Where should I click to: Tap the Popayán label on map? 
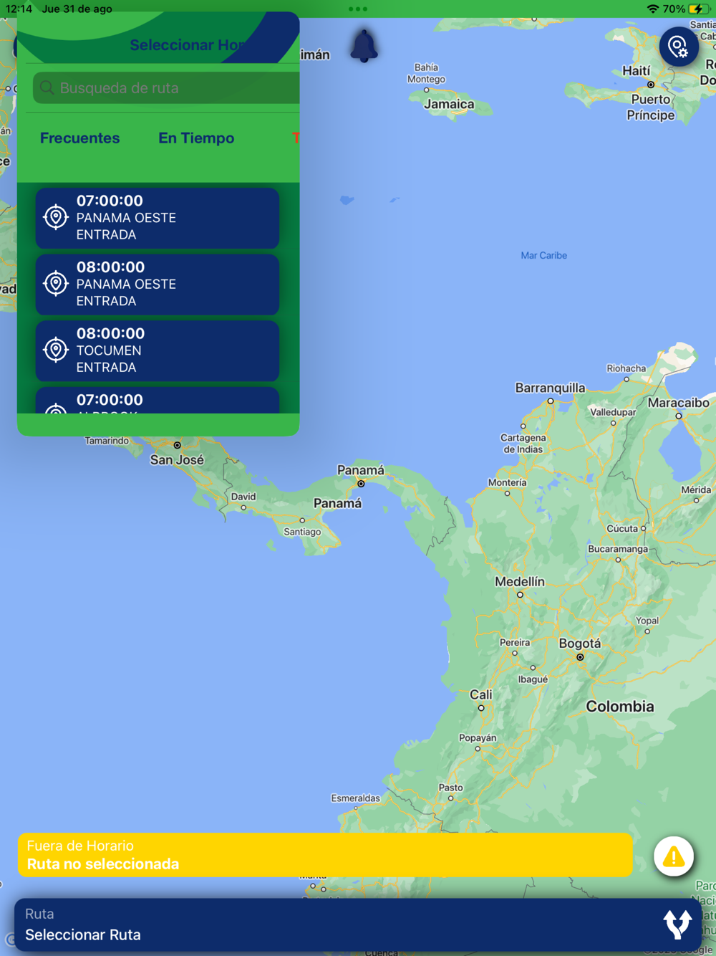tap(478, 737)
